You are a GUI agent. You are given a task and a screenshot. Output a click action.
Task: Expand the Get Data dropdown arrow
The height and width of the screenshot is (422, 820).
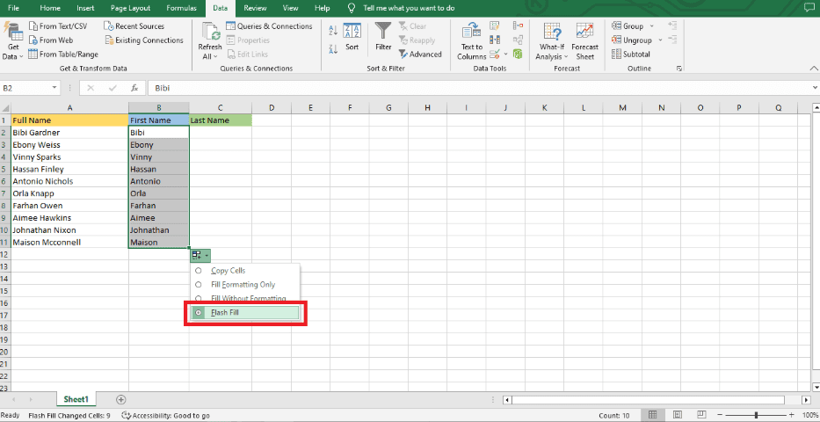click(21, 57)
